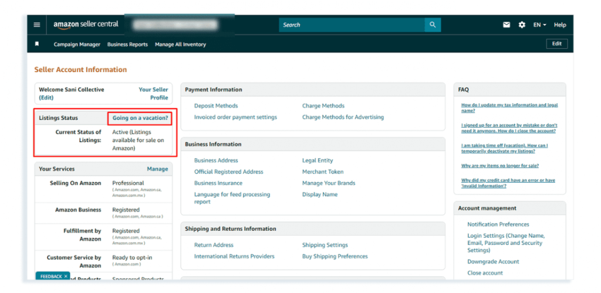This screenshot has width=601, height=293.
Task: Click the (Edit) link under Welcome Sani Collective
Action: (x=46, y=97)
